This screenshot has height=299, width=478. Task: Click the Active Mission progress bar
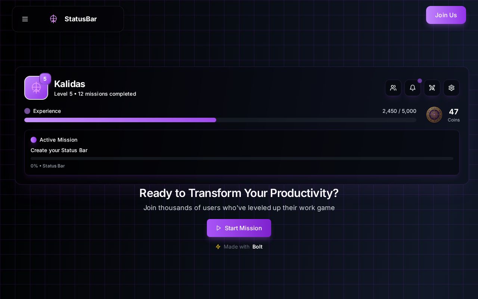[x=242, y=158]
